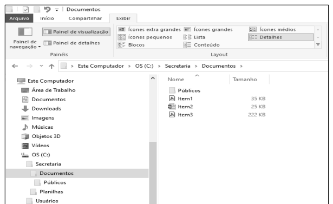The image size is (333, 204).
Task: Click Secretaria in the address bar
Action: click(178, 66)
